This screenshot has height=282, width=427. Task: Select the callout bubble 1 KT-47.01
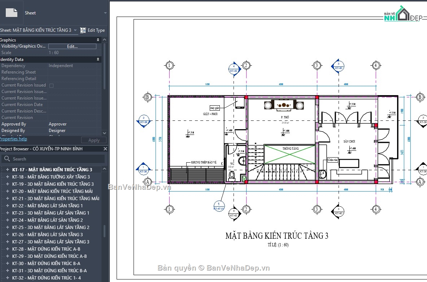coord(219,206)
